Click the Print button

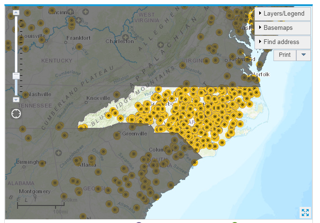(285, 55)
